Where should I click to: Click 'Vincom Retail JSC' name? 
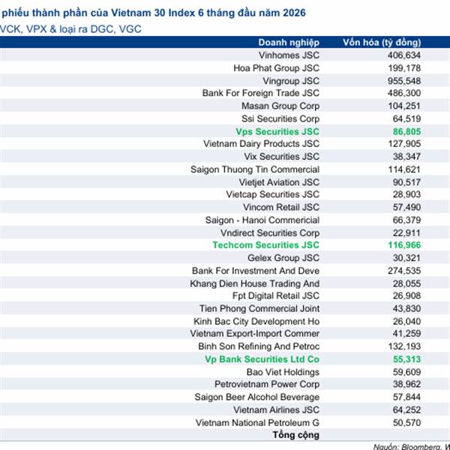[281, 207]
